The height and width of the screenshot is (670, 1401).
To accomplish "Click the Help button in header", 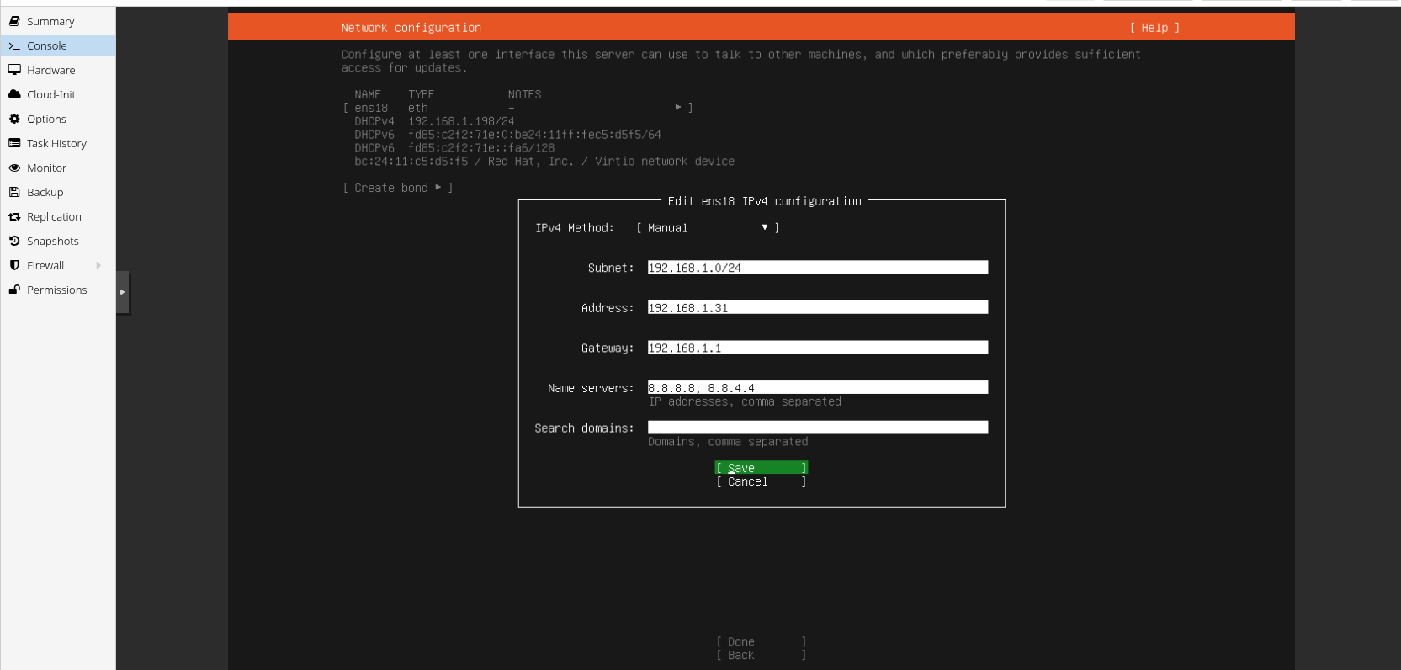I will [1154, 28].
